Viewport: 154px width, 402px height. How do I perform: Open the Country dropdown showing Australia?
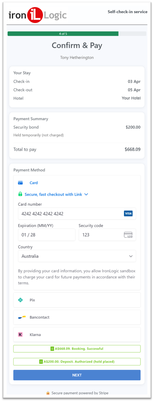77,256
